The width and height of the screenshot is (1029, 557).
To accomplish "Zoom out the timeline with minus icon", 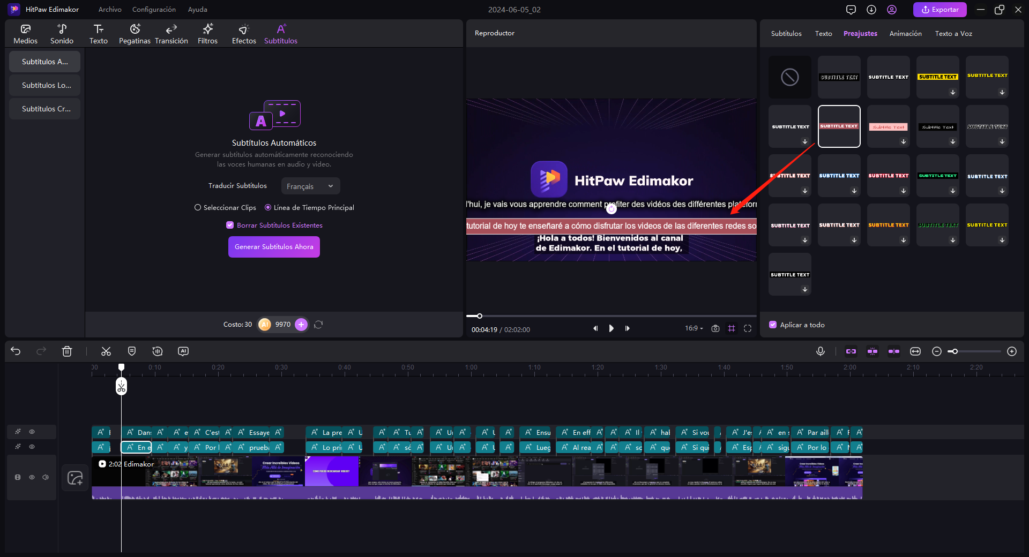I will click(937, 351).
